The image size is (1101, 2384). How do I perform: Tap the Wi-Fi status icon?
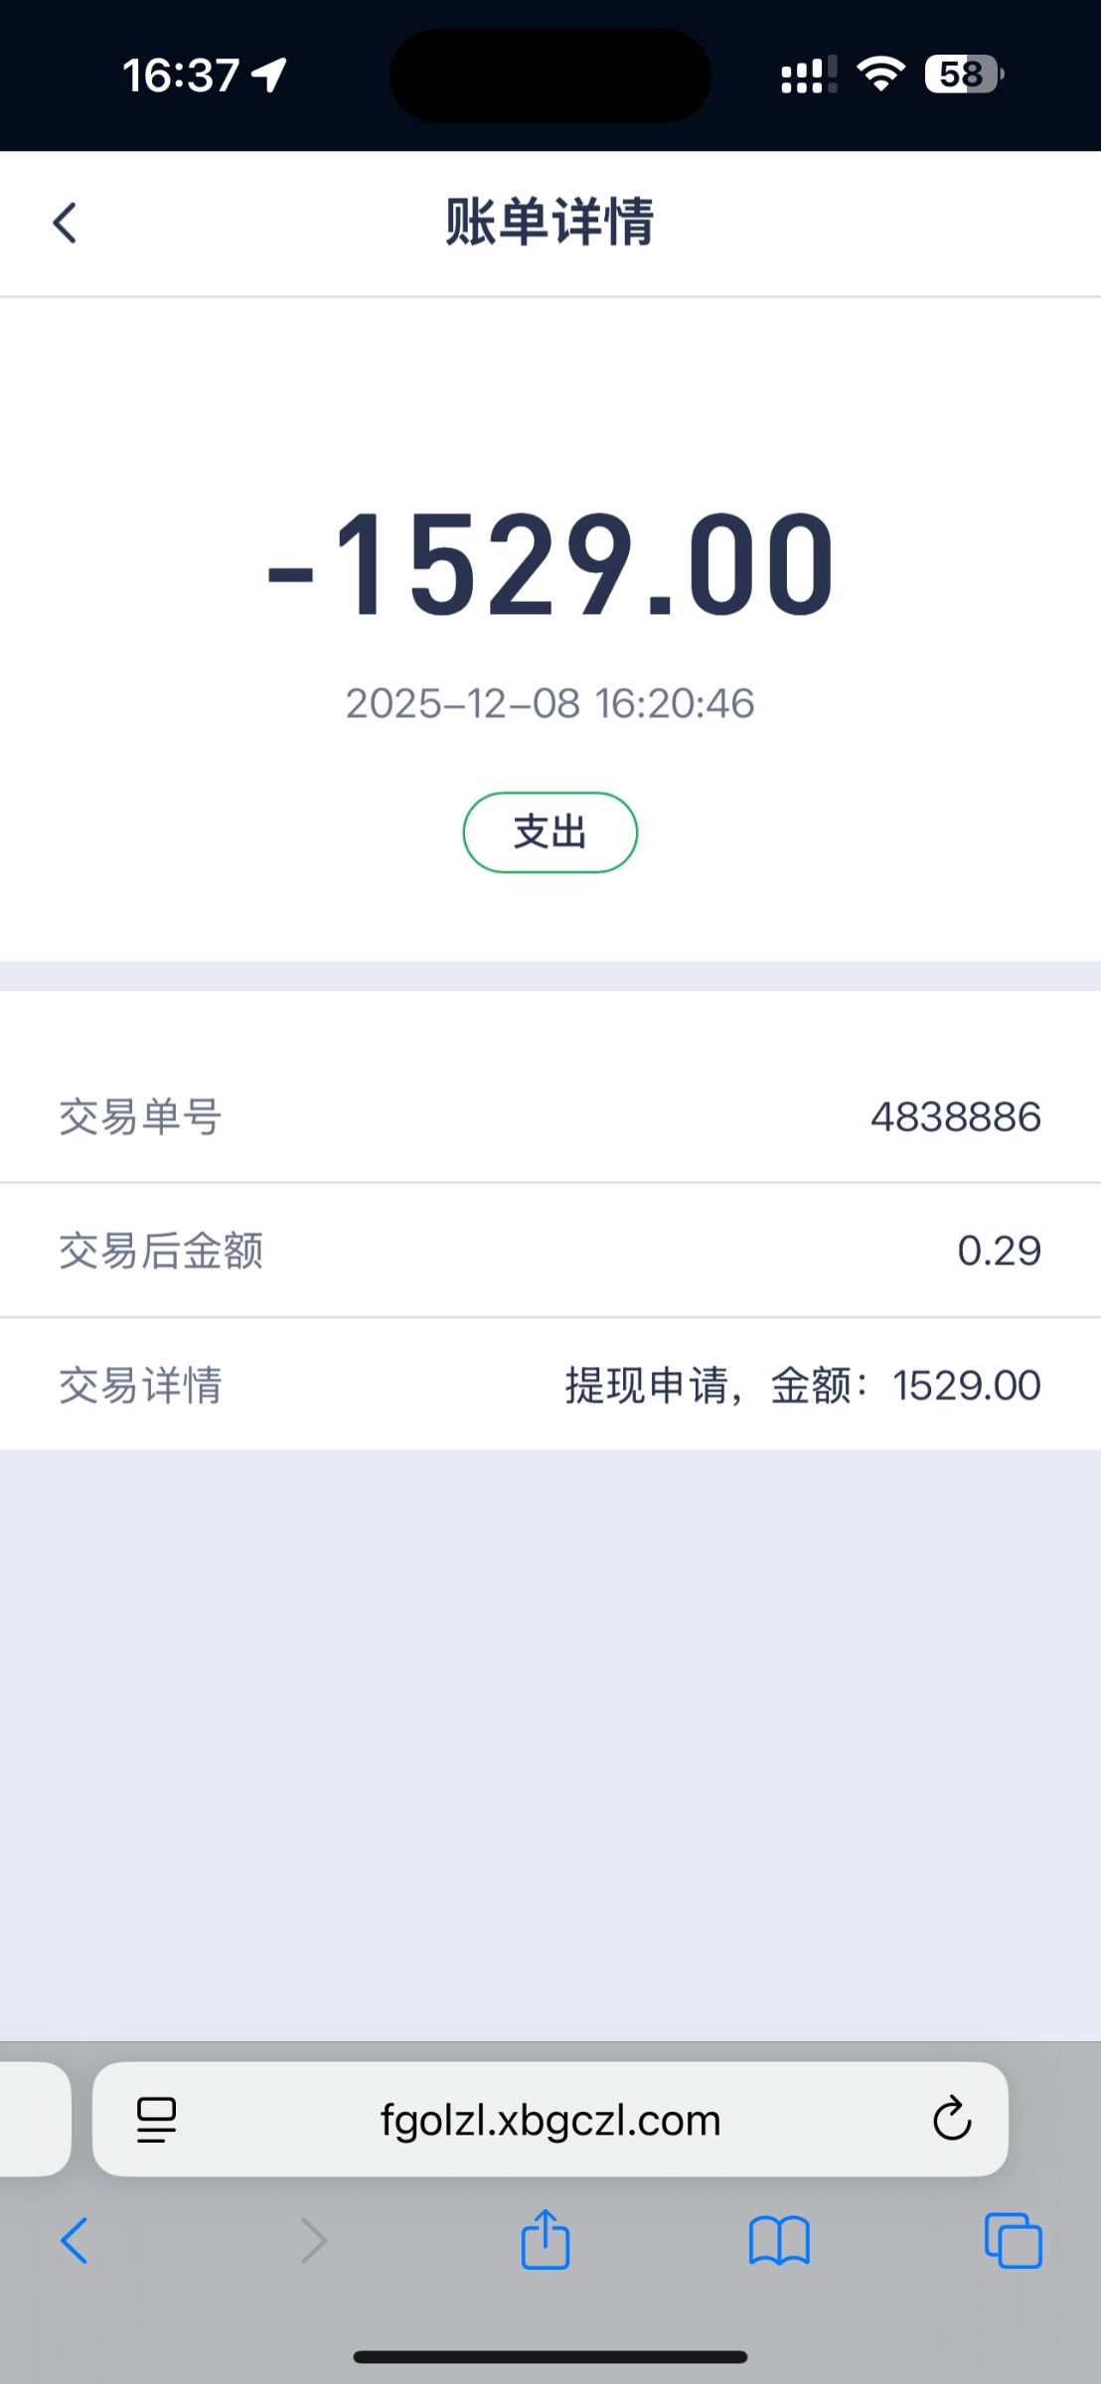coord(880,74)
